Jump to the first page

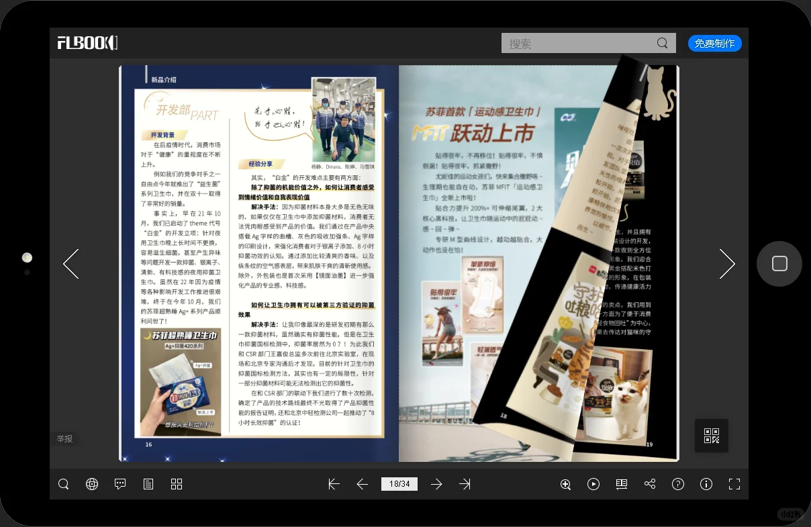[x=334, y=484]
